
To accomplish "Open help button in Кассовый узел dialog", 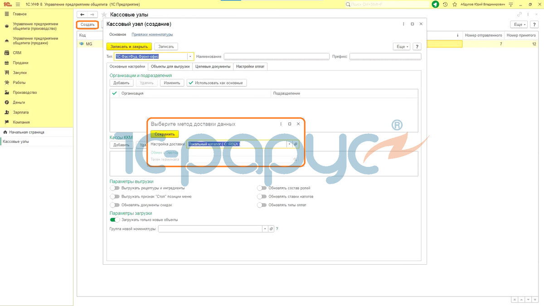I will click(x=417, y=46).
